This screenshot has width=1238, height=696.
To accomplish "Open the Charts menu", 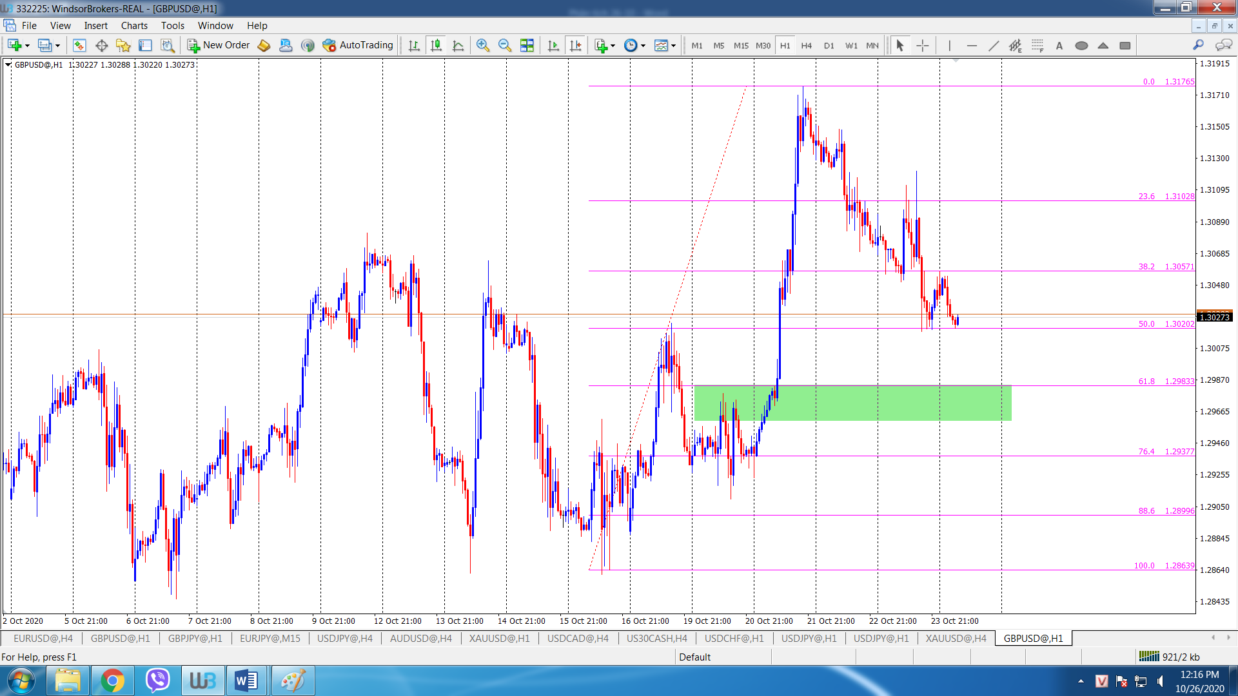I will (x=134, y=26).
